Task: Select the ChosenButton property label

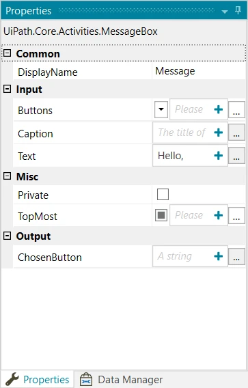Action: [49, 258]
